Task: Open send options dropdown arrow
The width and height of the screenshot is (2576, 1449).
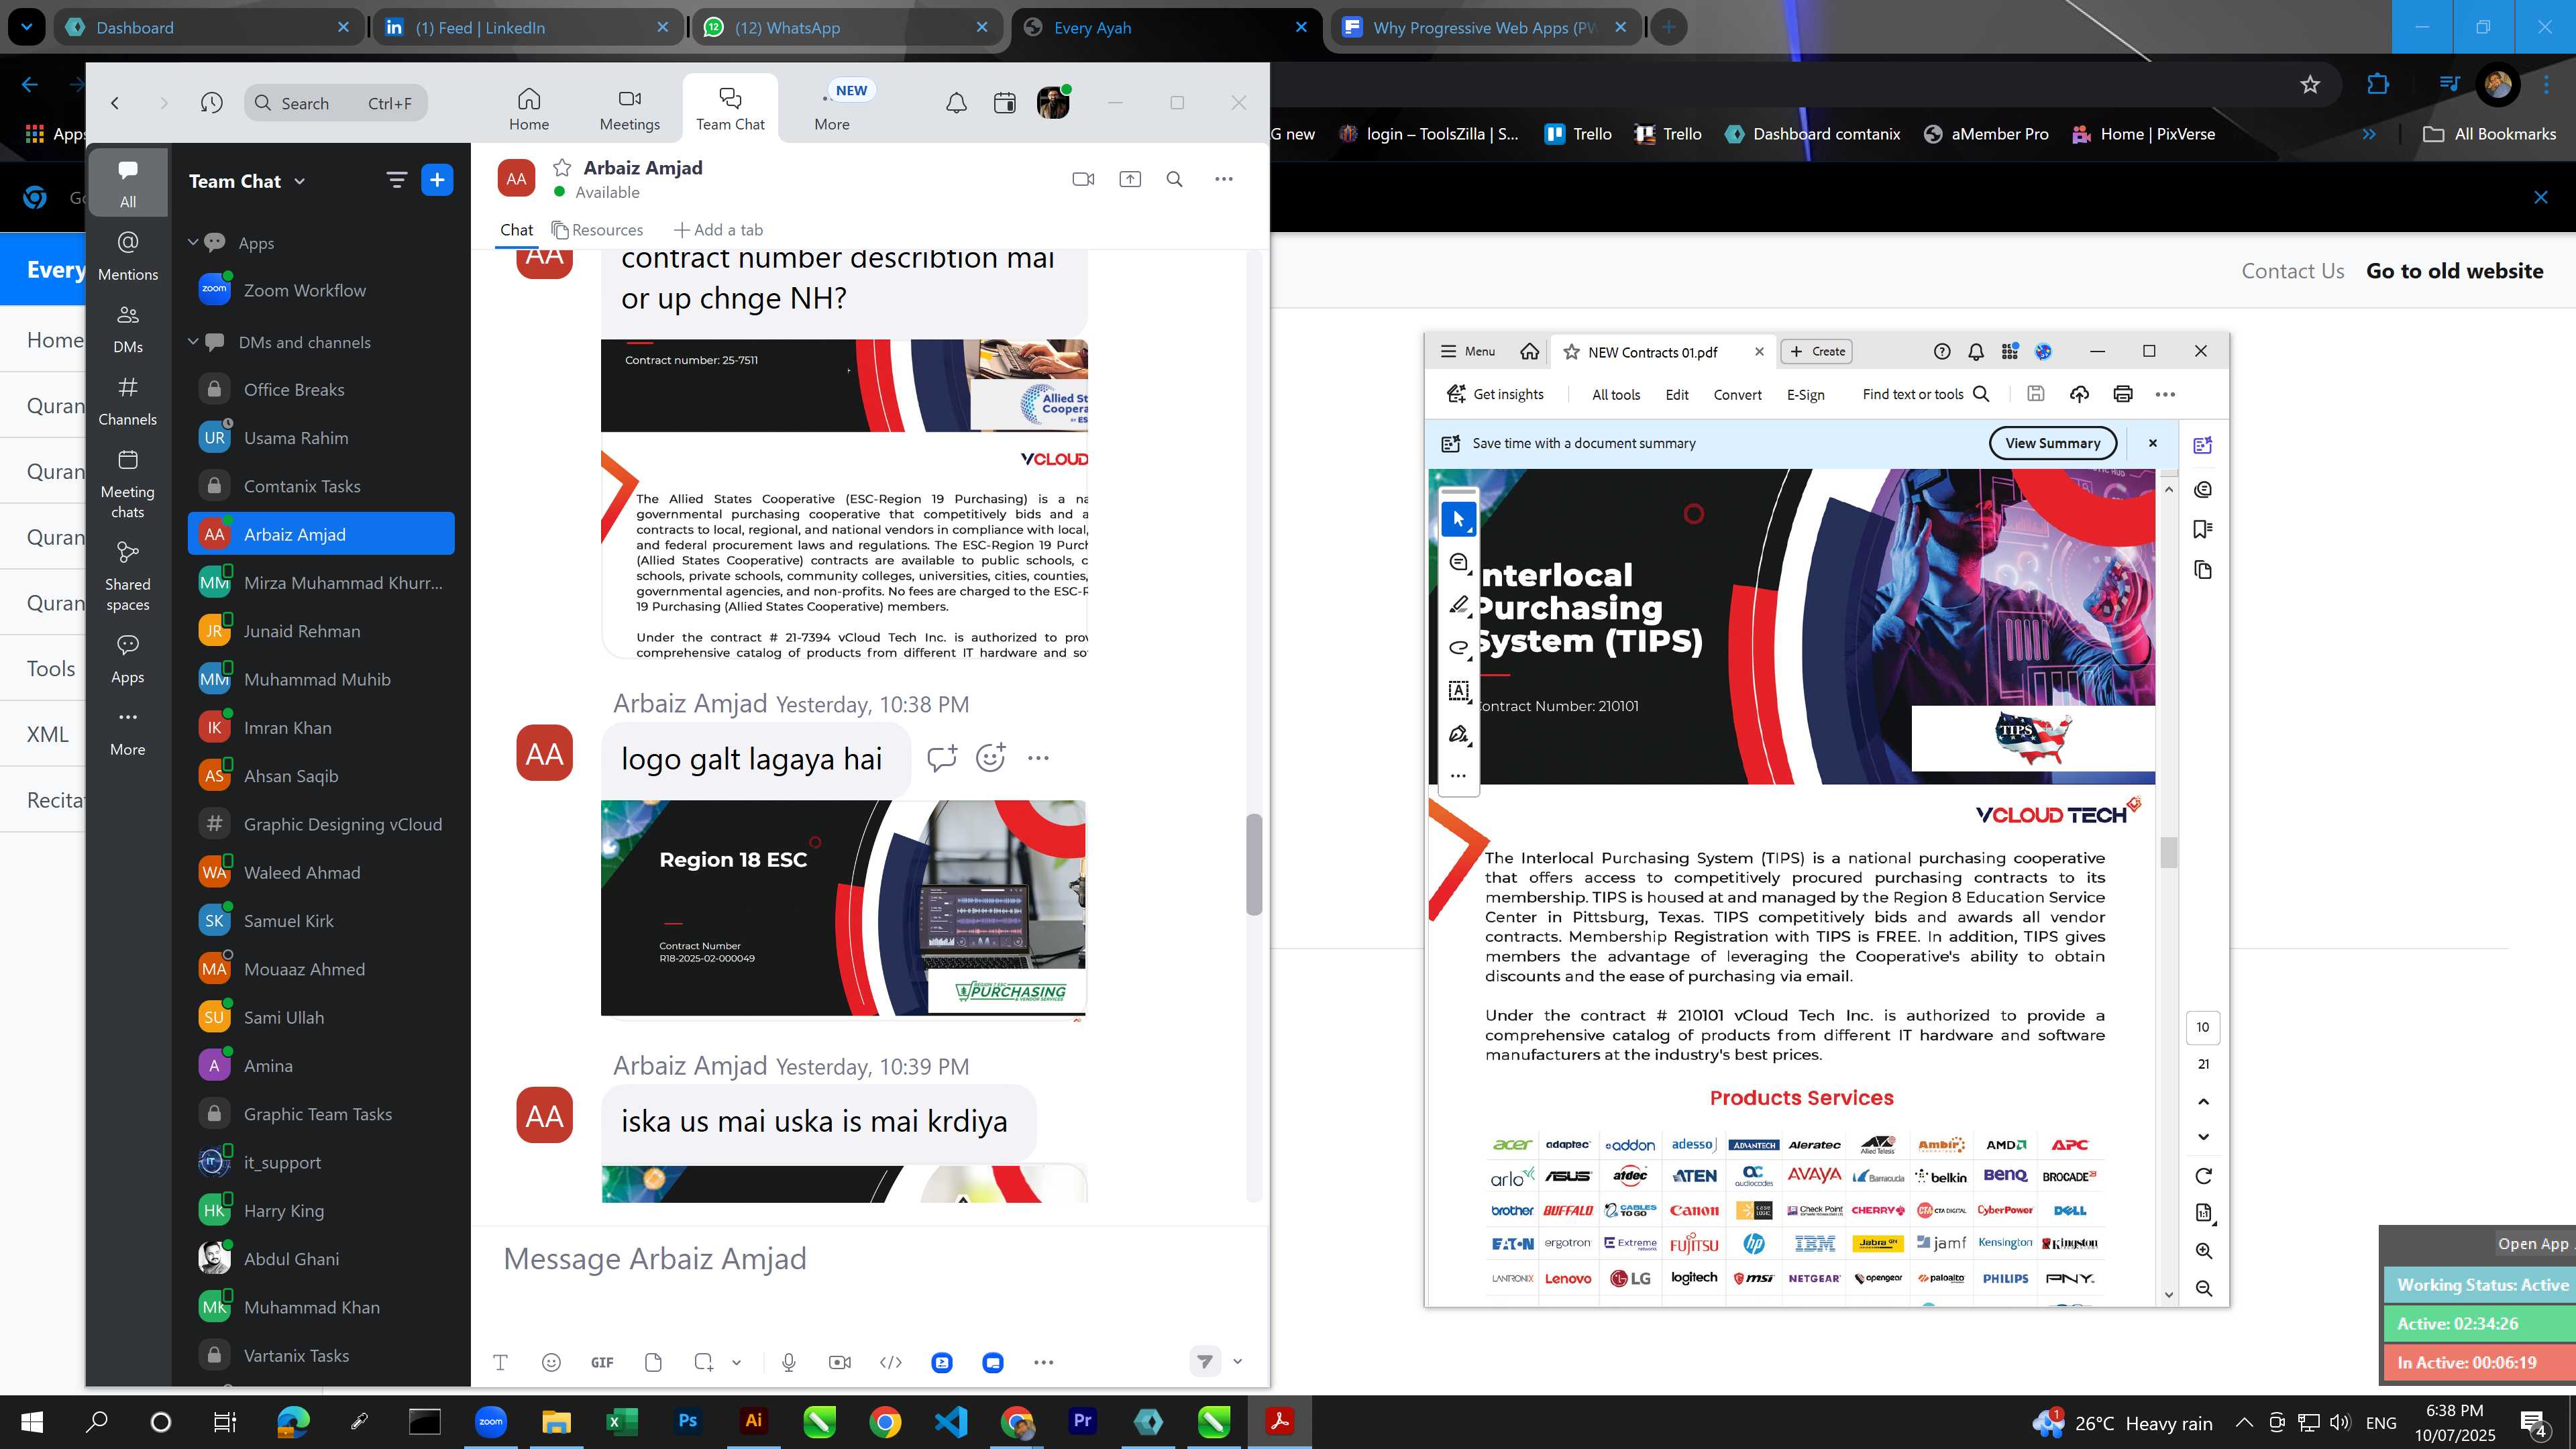Action: click(1237, 1361)
